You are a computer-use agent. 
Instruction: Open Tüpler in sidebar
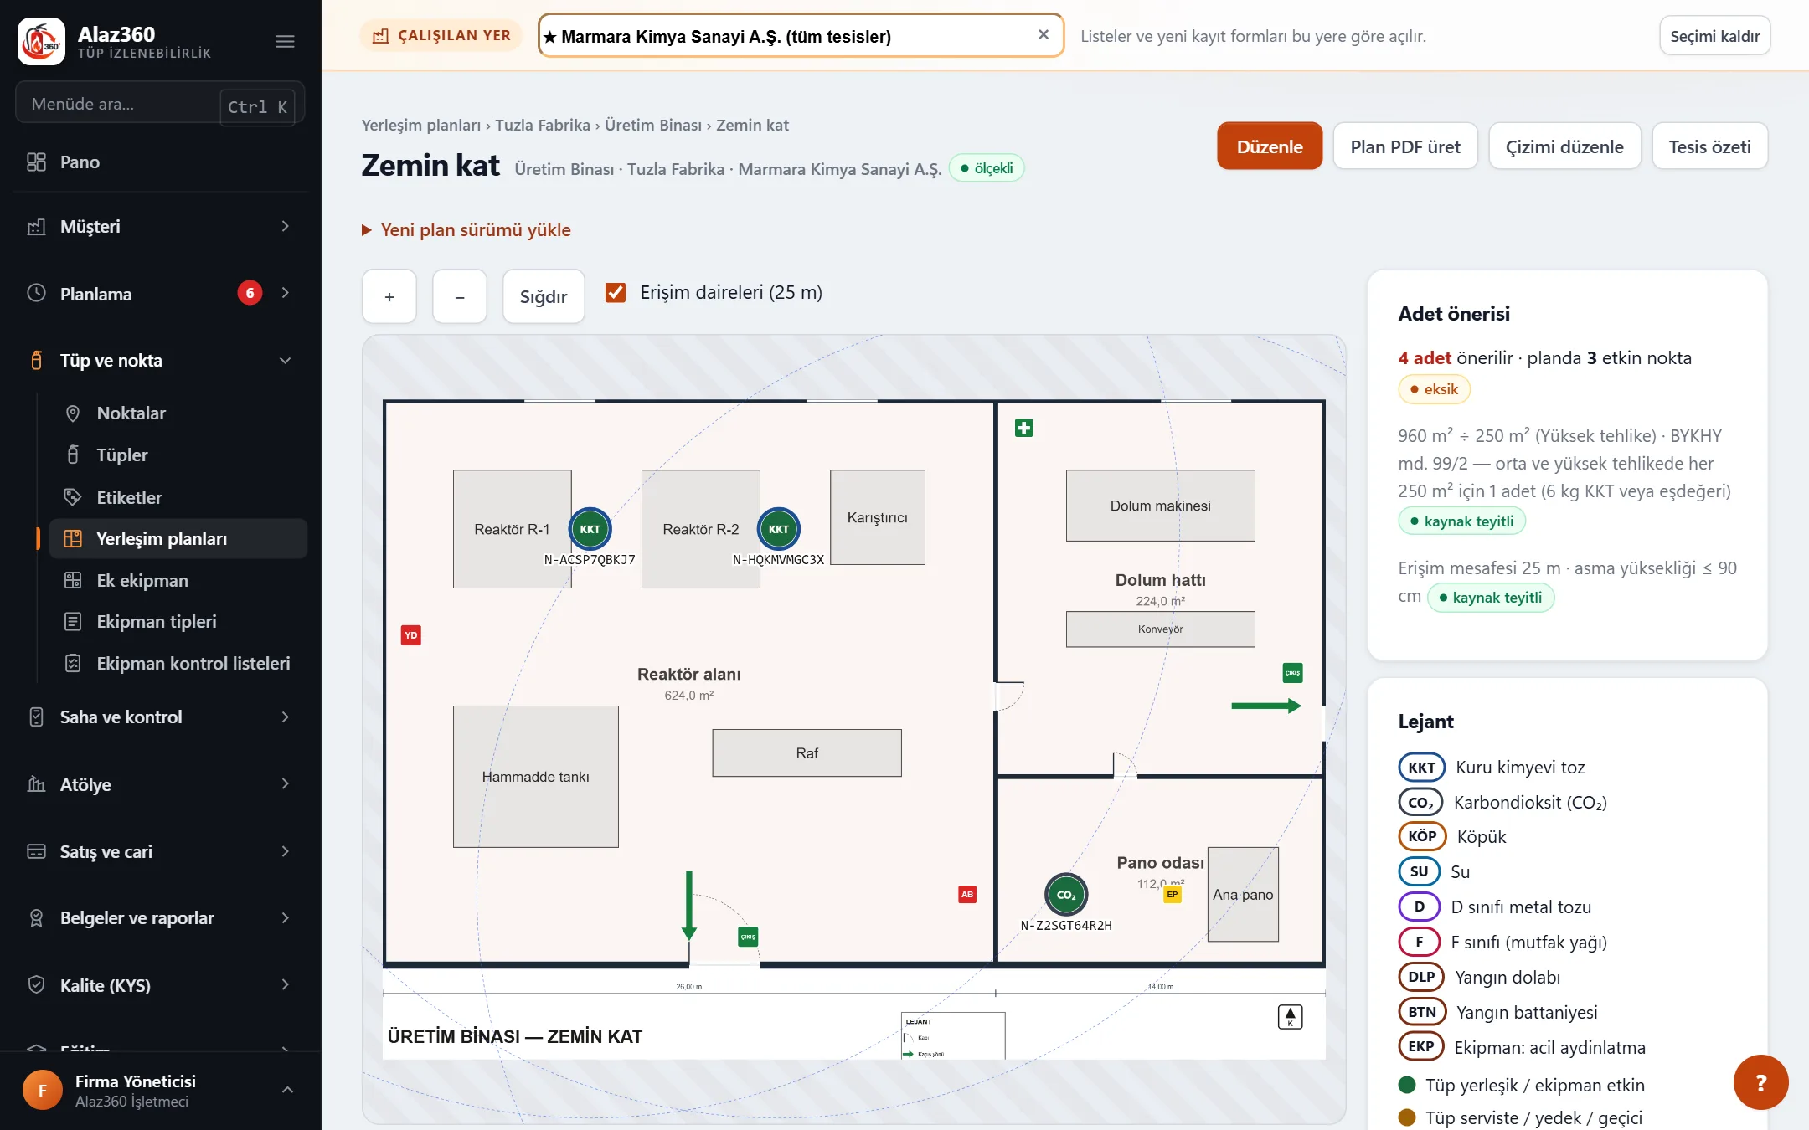coord(178,455)
